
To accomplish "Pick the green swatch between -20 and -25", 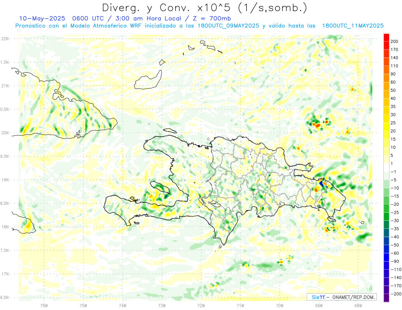I will point(386,208).
